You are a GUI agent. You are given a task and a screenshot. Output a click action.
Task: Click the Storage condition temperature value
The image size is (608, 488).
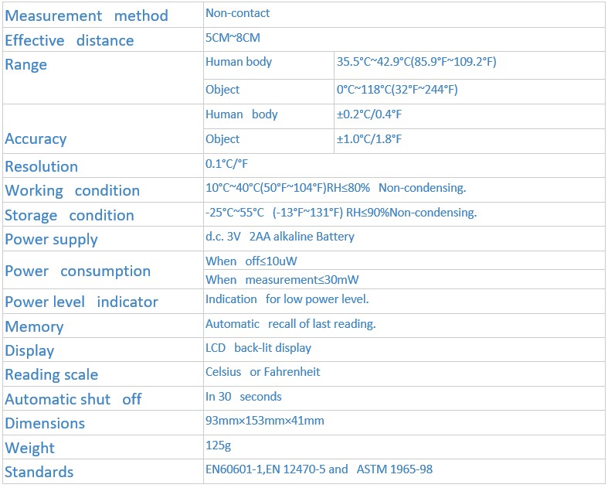click(341, 213)
